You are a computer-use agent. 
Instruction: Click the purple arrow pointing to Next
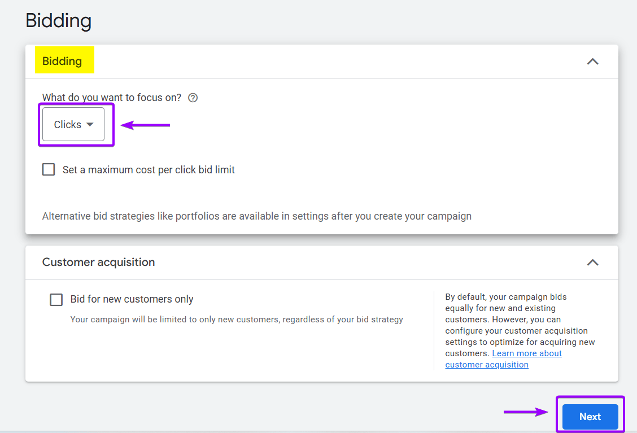(526, 412)
